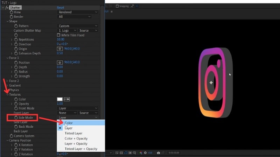Image resolution: width=280 pixels, height=157 pixels.
Task: Enable the Direction stopwatch keyframe
Action: [16, 44]
